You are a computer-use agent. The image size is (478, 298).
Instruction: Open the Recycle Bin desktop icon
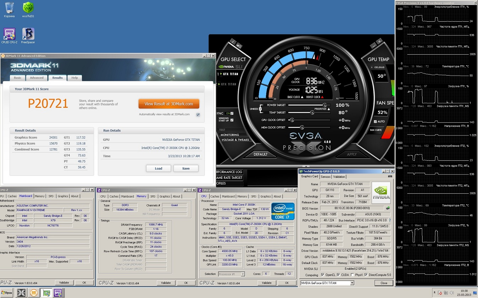click(x=9, y=9)
